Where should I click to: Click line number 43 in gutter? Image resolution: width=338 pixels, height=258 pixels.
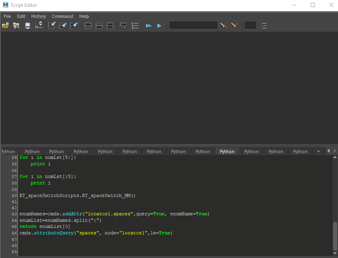pyautogui.click(x=14, y=214)
